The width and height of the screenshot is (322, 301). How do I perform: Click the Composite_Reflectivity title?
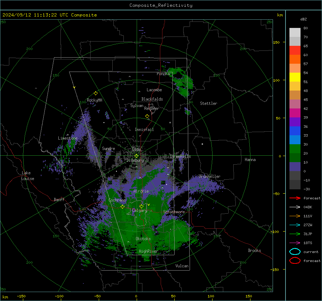pos(161,5)
